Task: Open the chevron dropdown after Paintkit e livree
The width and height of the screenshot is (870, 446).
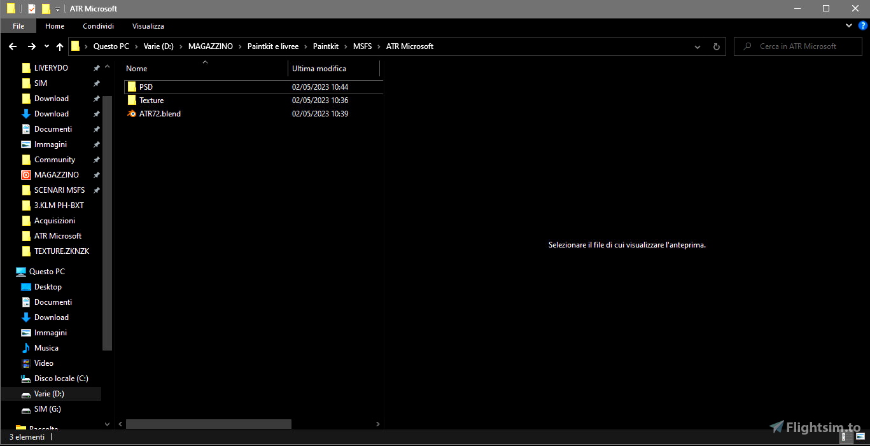Action: tap(305, 46)
